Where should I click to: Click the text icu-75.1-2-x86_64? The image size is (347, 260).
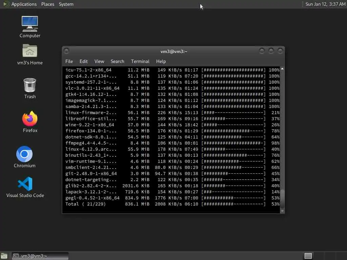pyautogui.click(x=88, y=70)
